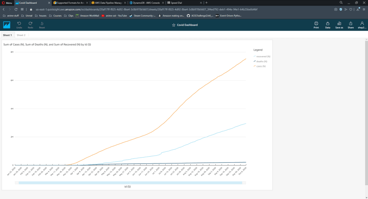Click the Undo icon
Image resolution: width=368 pixels, height=199 pixels.
click(x=19, y=23)
